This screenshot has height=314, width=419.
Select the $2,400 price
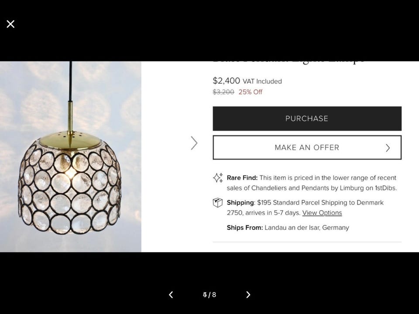(227, 81)
